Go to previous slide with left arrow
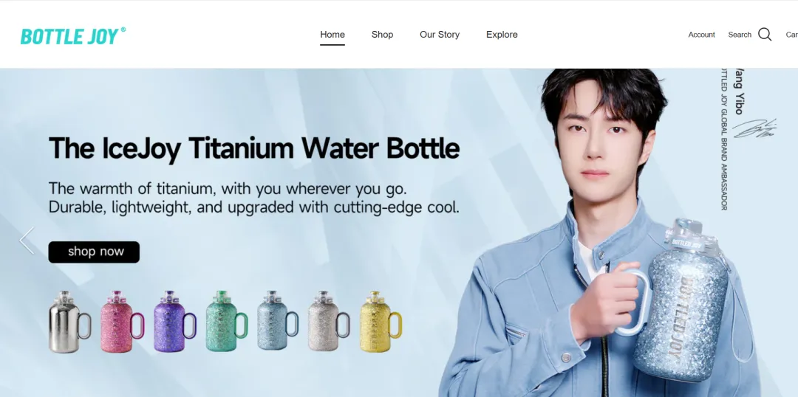Viewport: 798px width, 397px height. pos(27,241)
